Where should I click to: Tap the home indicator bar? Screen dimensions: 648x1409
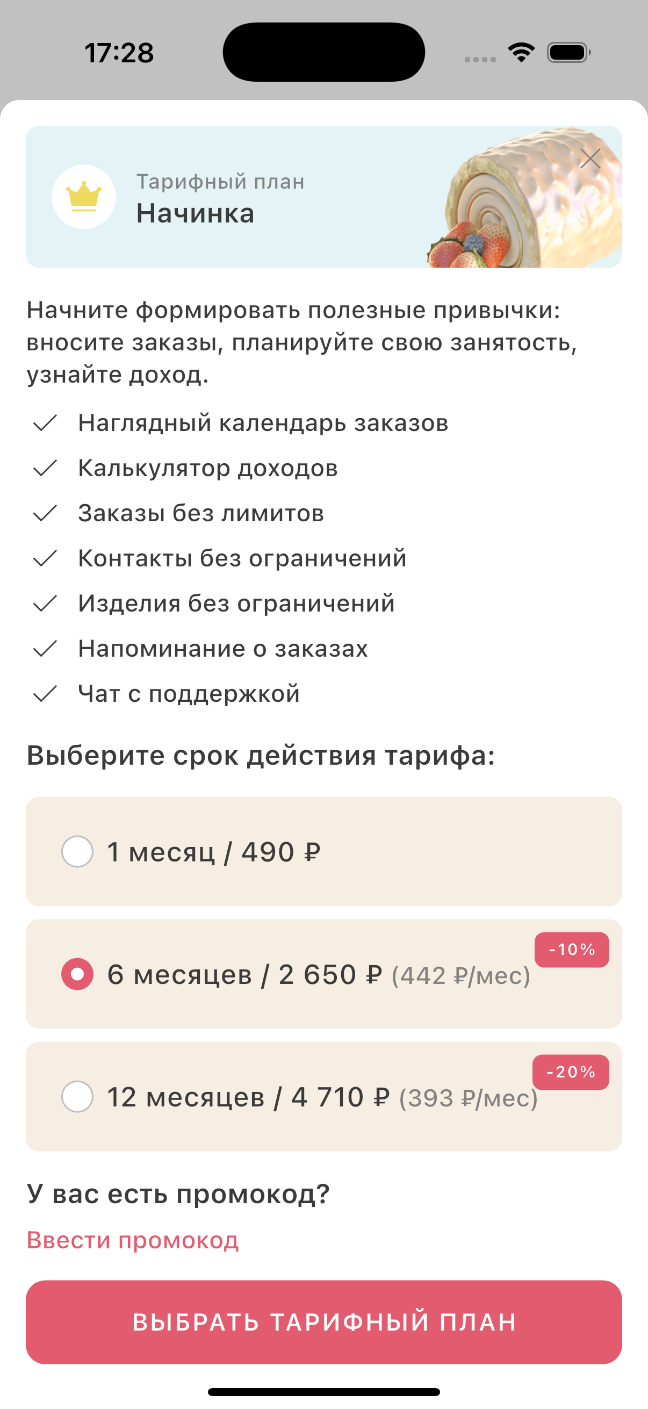point(323,1392)
